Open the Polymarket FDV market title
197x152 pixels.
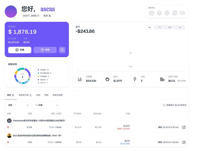pyautogui.click(x=39, y=121)
